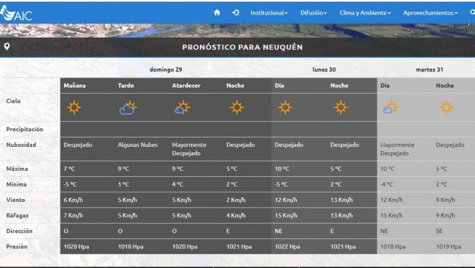Open the Difusión dropdown menu
Image resolution: width=475 pixels, height=268 pixels.
313,12
